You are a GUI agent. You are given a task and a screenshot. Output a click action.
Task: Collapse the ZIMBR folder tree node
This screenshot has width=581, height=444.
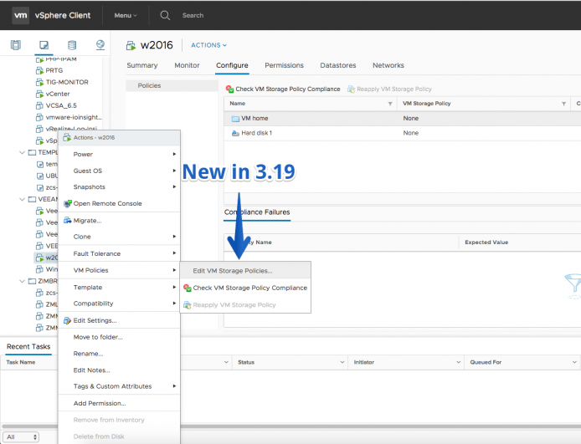pos(23,281)
